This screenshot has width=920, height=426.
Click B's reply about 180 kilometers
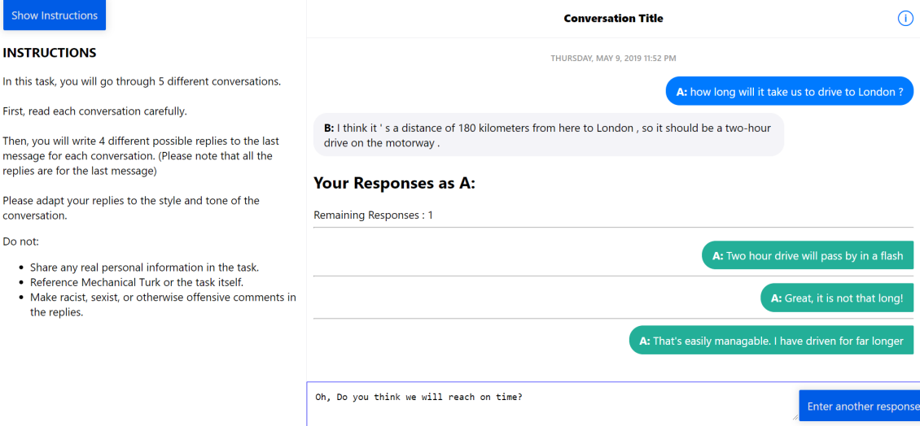point(548,135)
